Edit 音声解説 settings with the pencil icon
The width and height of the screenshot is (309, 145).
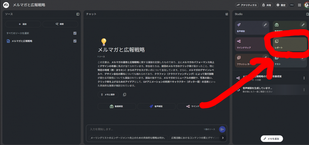point(265,25)
